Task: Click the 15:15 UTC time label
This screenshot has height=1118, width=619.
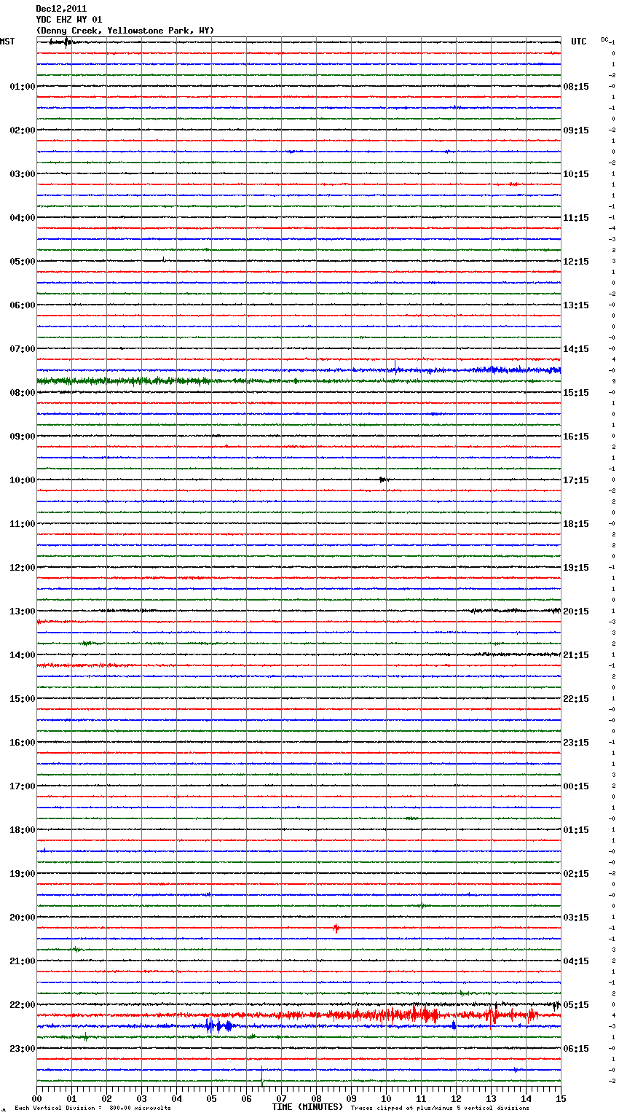Action: pos(576,393)
